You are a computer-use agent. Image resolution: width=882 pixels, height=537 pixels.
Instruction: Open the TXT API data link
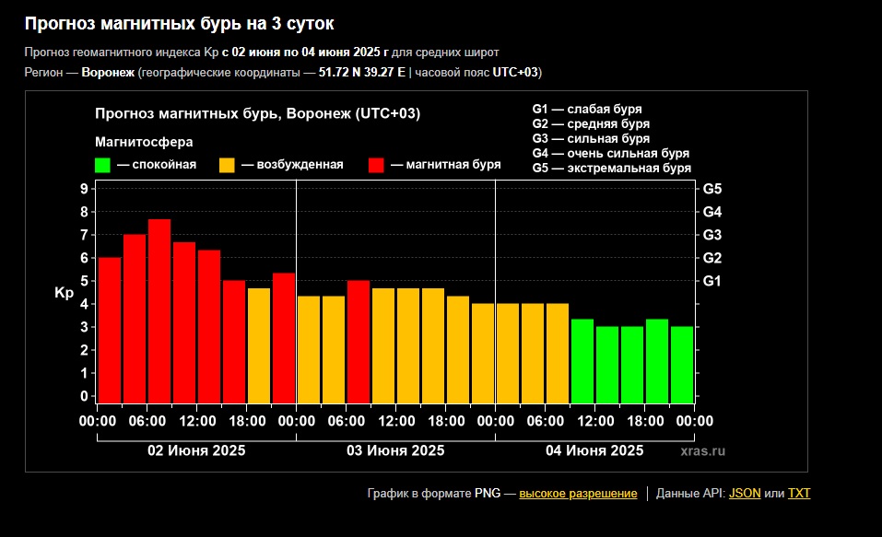point(799,494)
